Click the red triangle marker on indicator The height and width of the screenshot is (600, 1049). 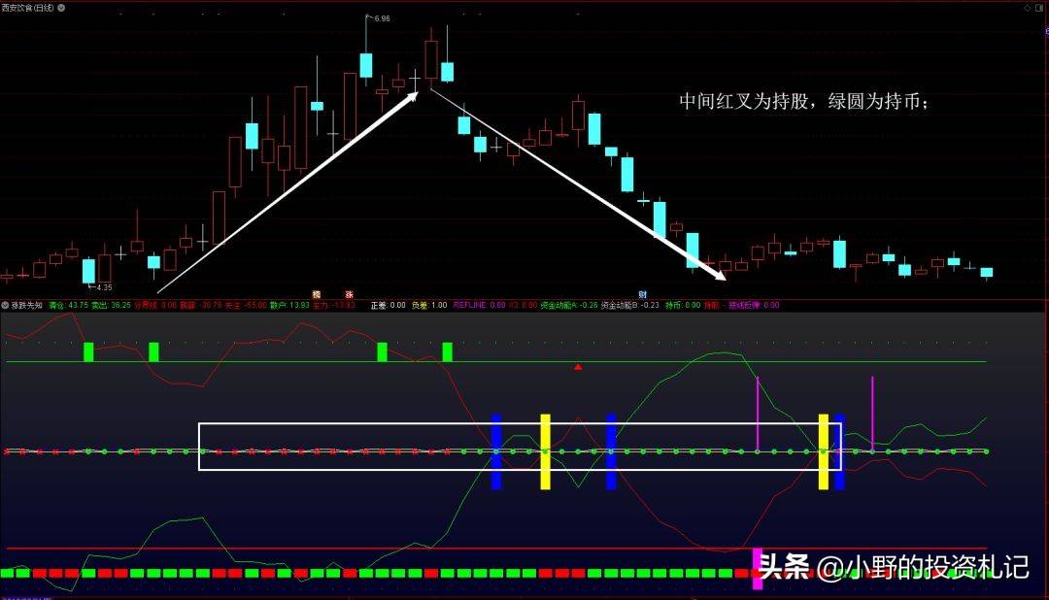(x=578, y=367)
